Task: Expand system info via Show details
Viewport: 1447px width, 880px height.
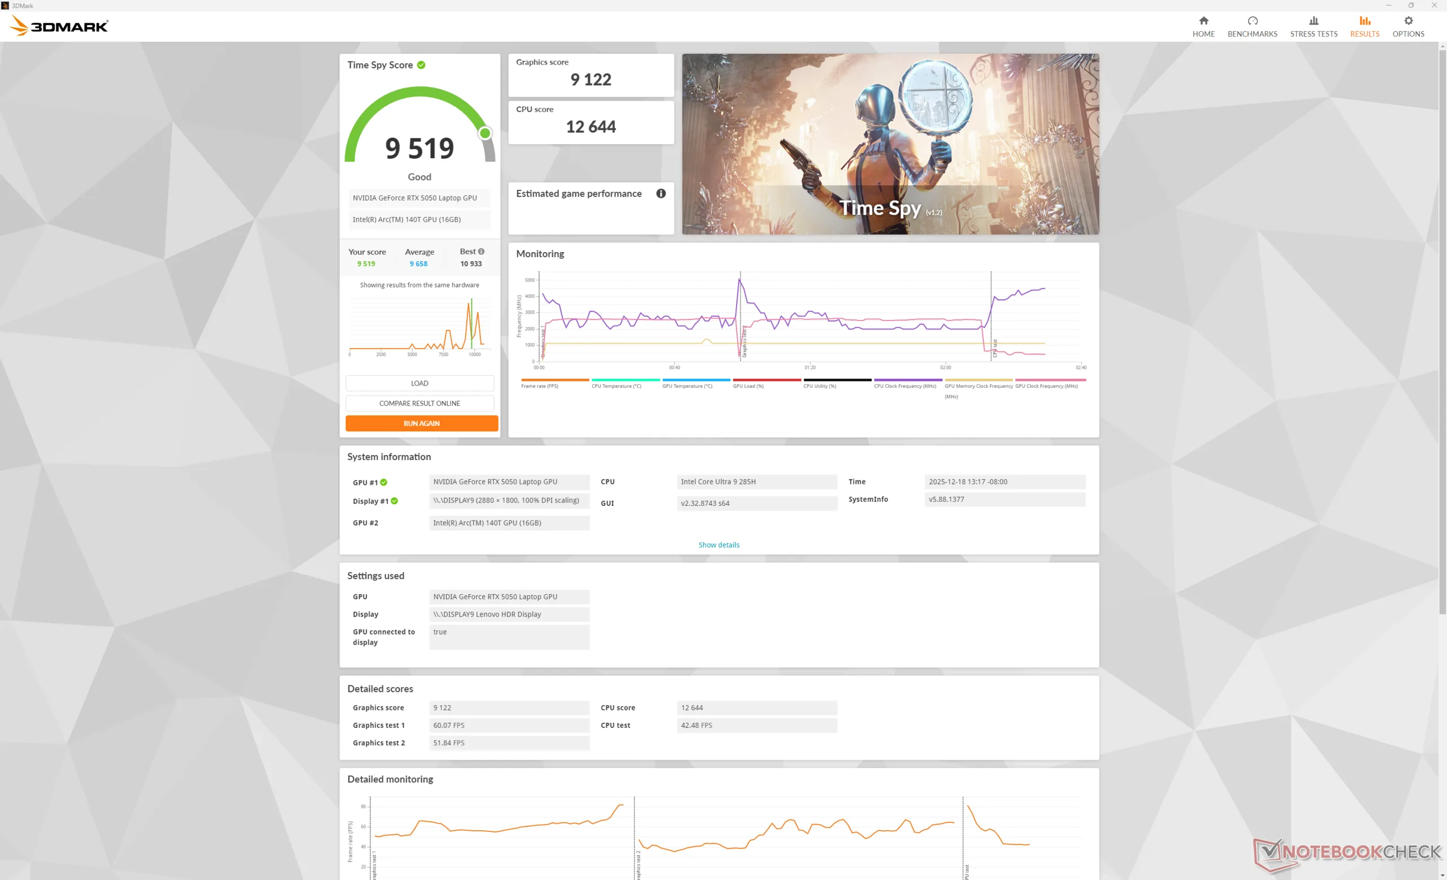Action: (x=718, y=545)
